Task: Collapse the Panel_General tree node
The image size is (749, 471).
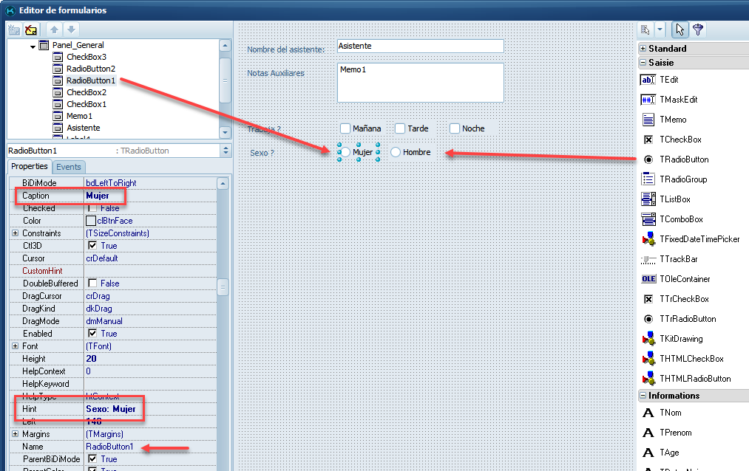Action: pos(33,46)
